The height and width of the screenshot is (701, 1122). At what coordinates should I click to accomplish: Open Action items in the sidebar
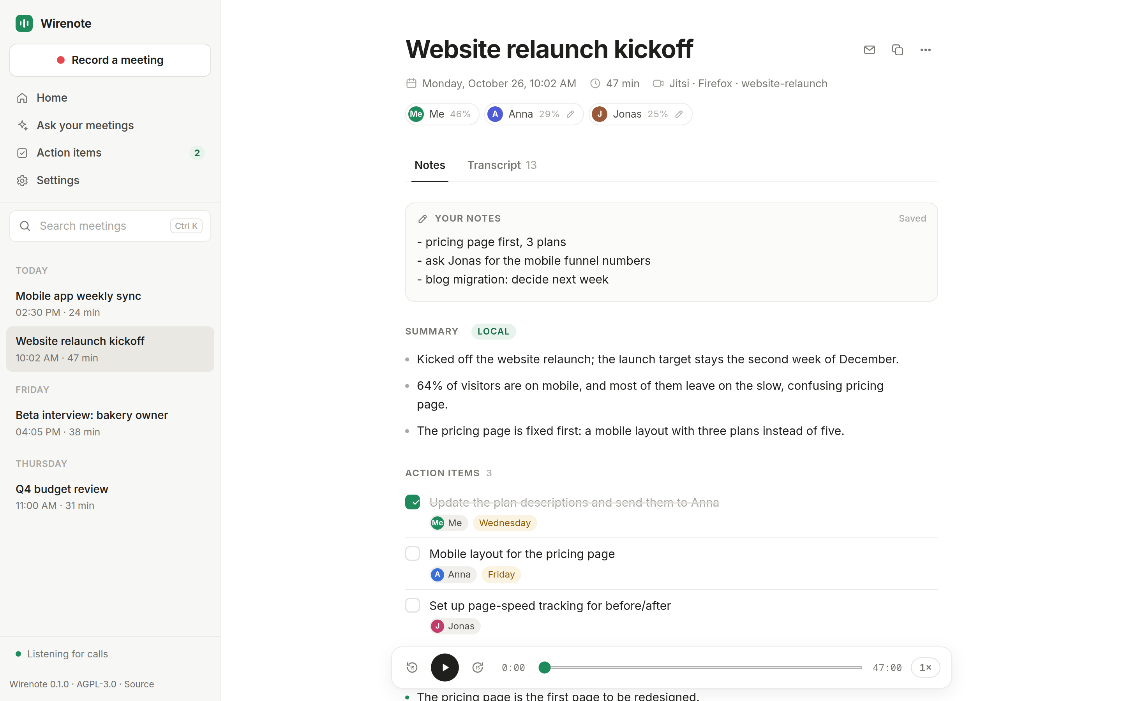click(x=110, y=153)
